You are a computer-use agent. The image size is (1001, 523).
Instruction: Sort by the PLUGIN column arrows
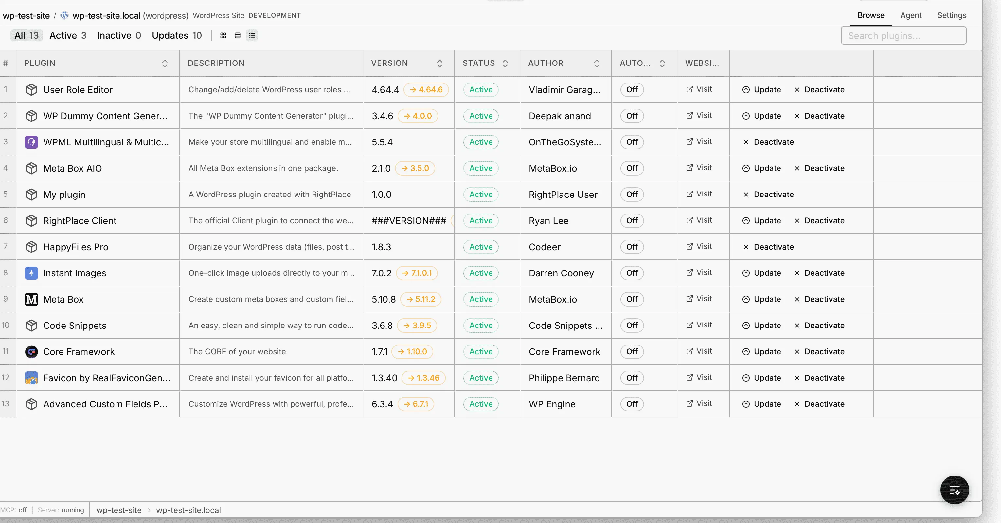(165, 64)
